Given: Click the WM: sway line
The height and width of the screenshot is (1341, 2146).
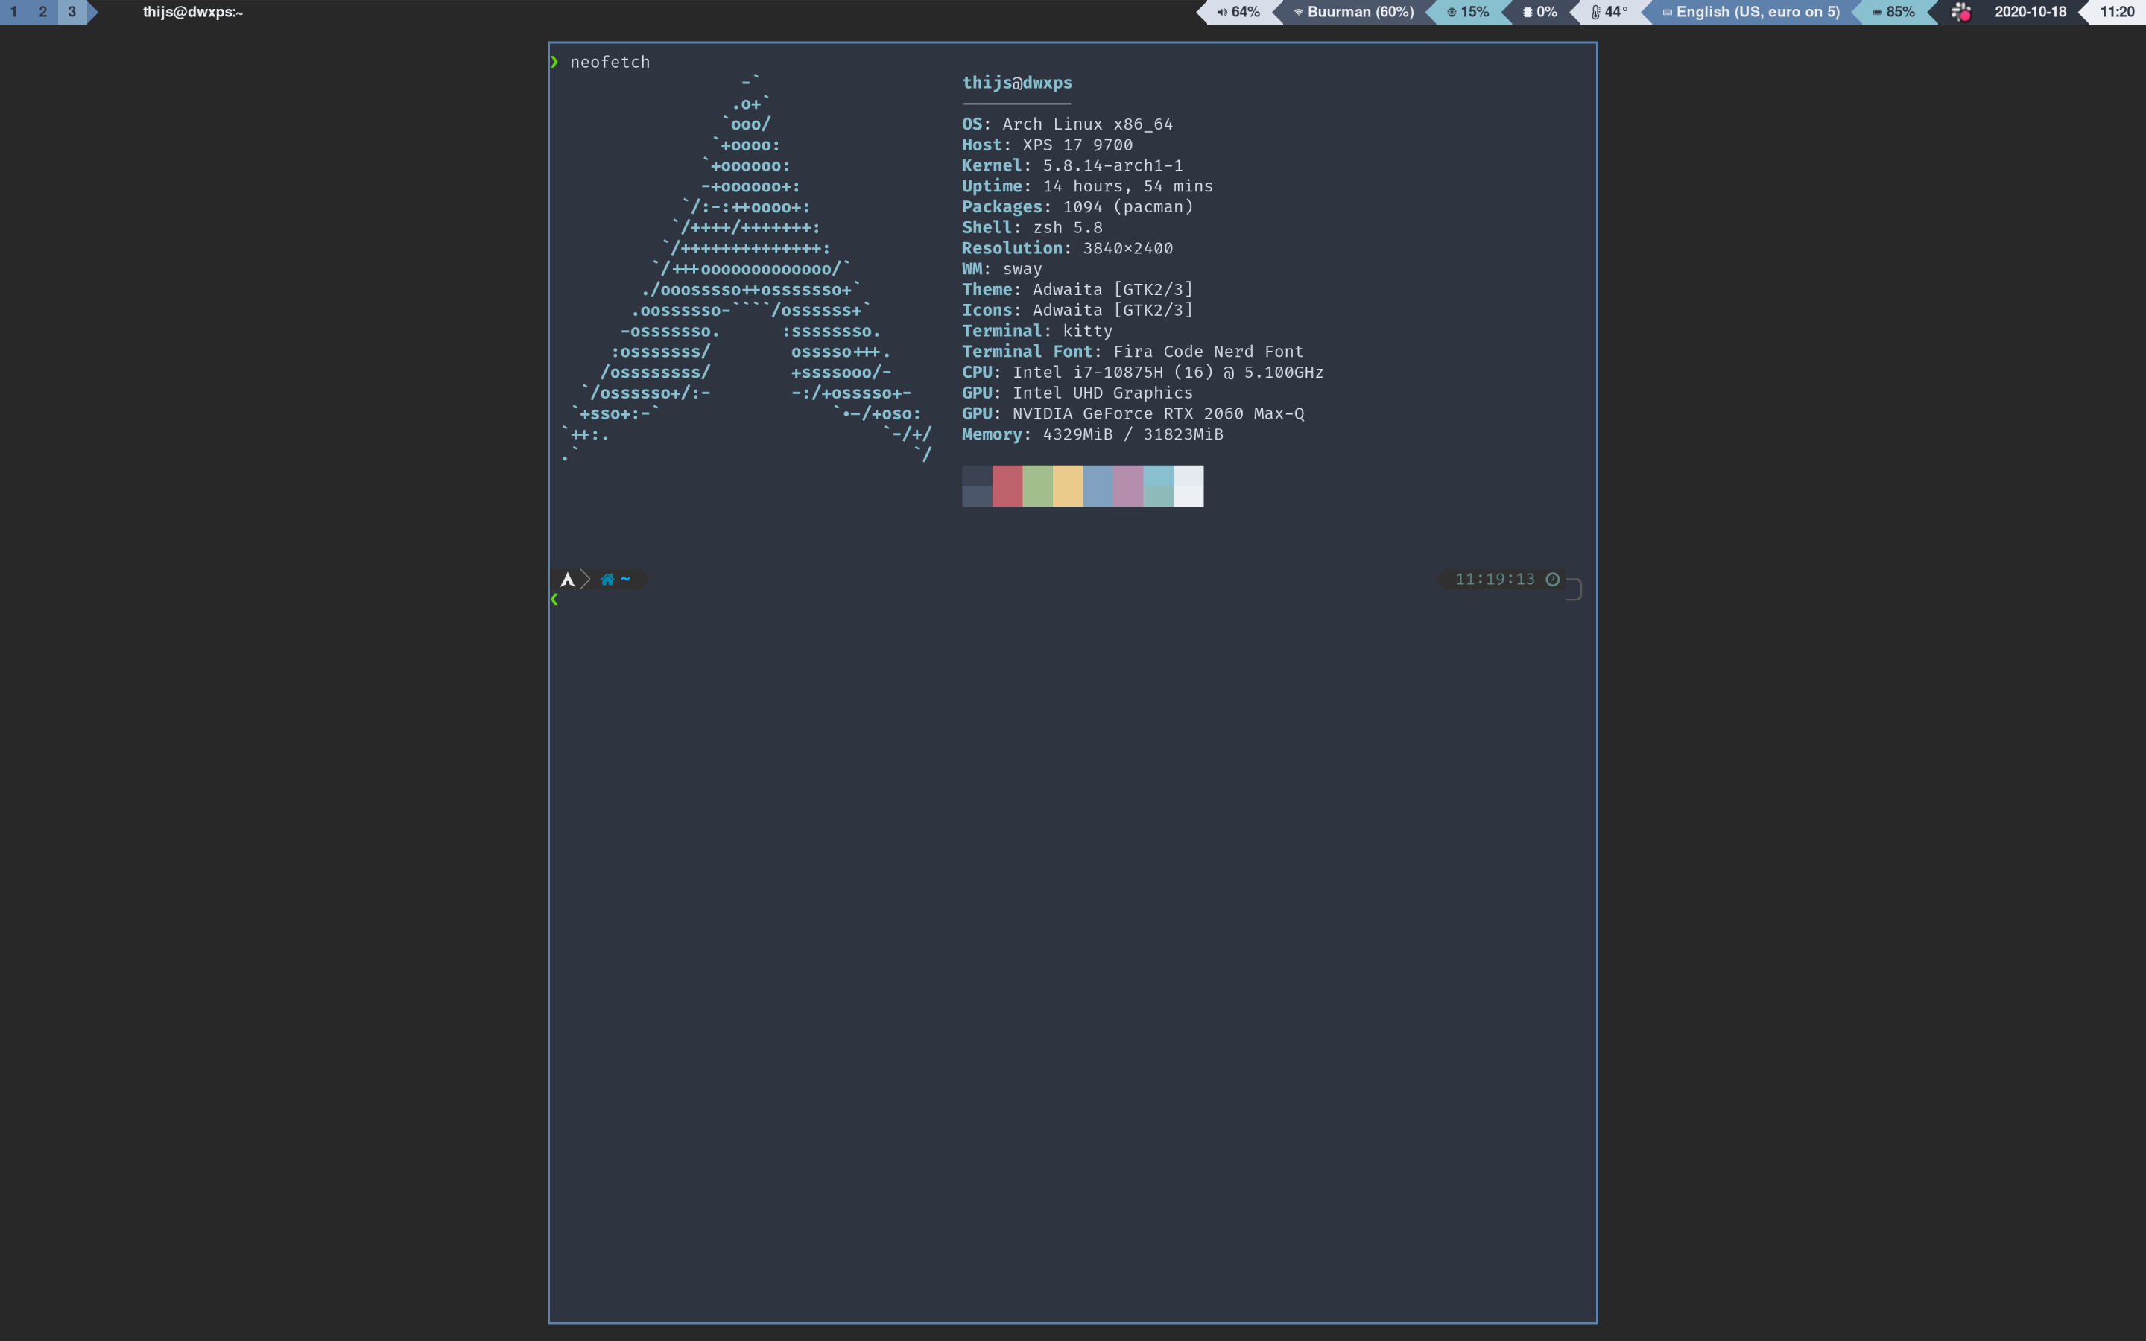Looking at the screenshot, I should [1002, 269].
